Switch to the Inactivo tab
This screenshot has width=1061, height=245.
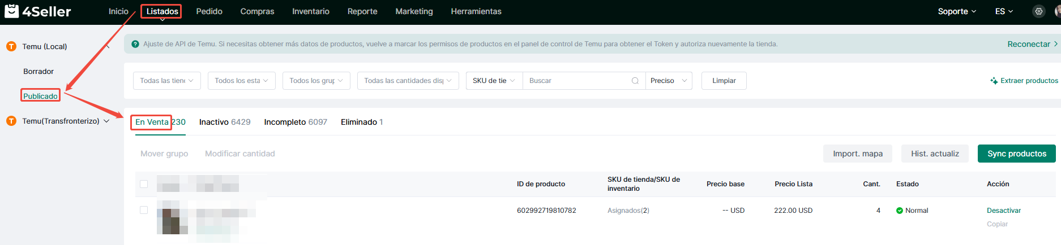coord(224,122)
